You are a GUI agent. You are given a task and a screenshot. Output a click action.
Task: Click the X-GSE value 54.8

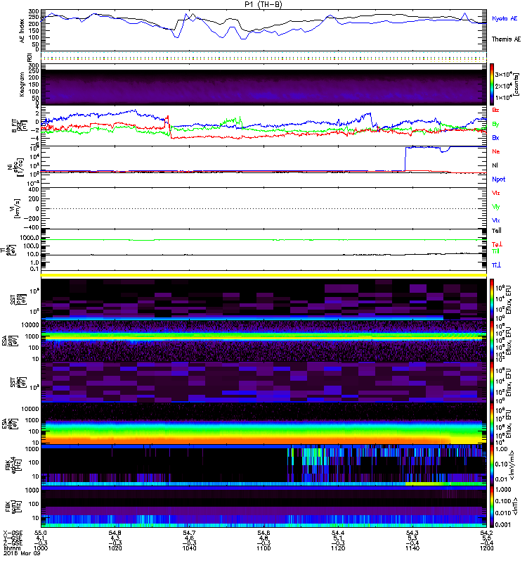115,533
